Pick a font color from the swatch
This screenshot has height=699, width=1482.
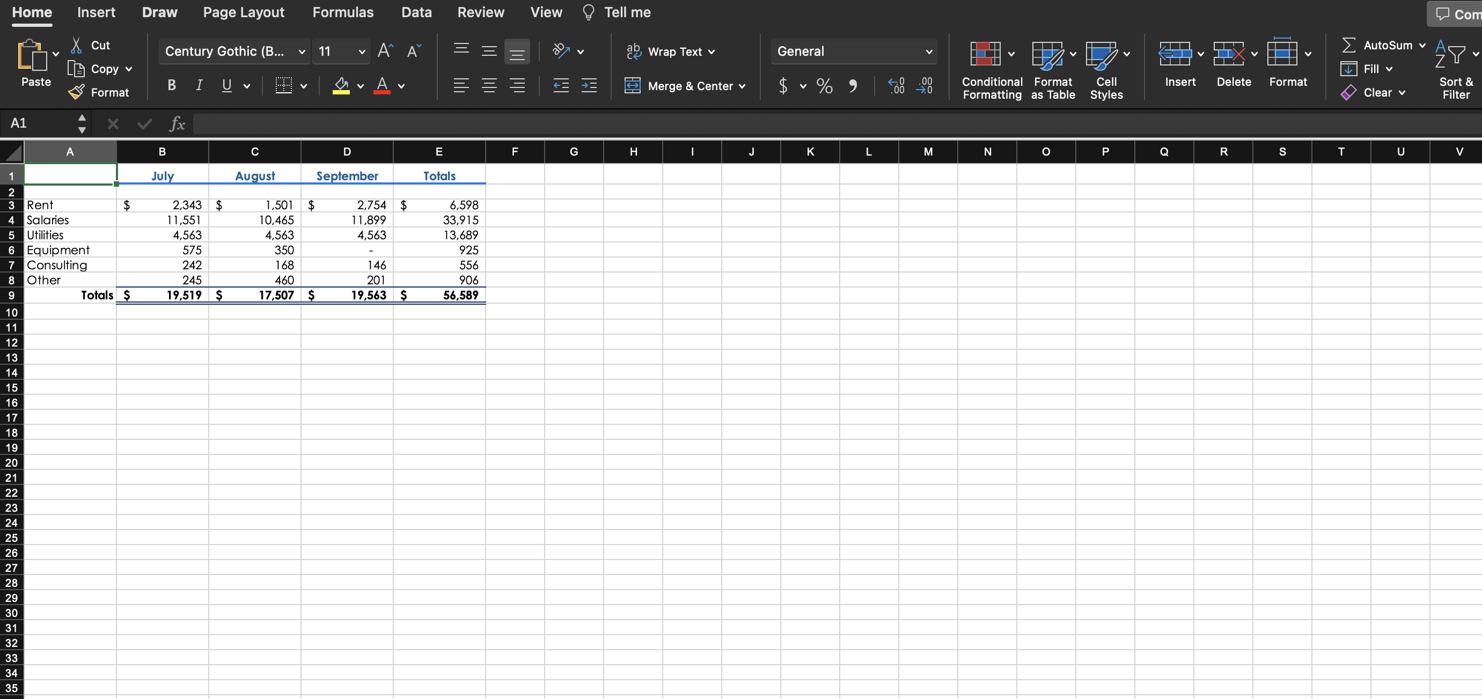[x=383, y=86]
